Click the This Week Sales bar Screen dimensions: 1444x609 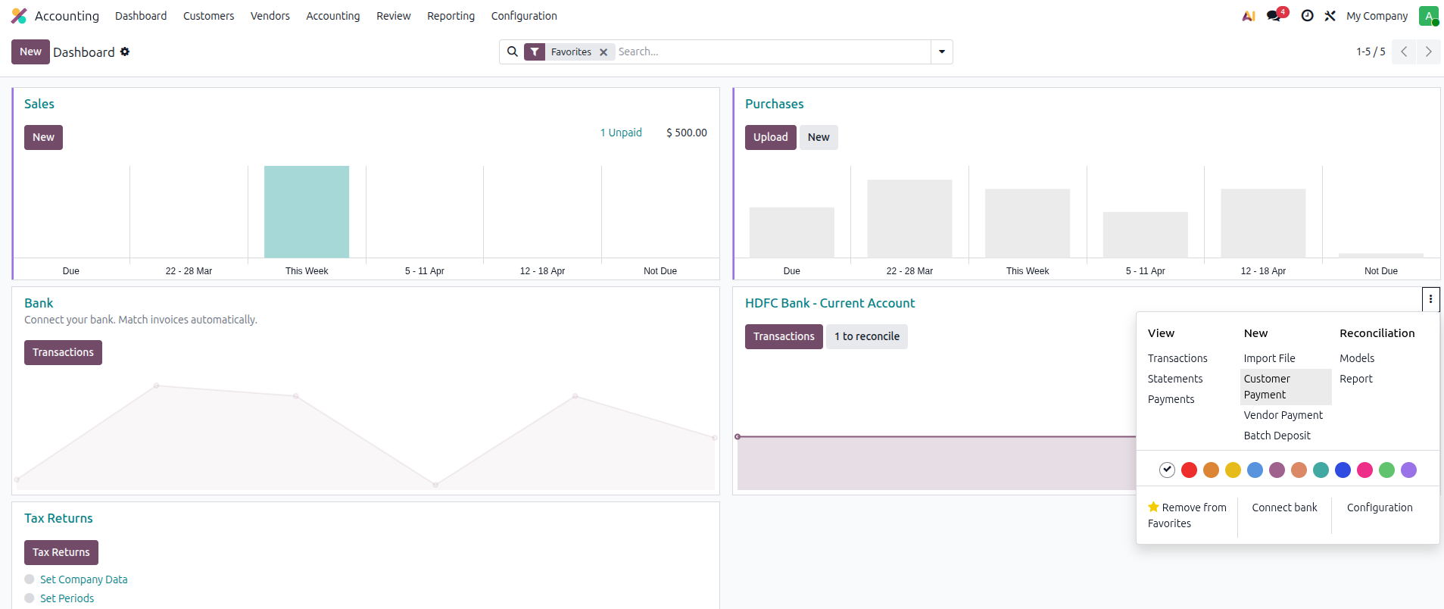click(307, 212)
